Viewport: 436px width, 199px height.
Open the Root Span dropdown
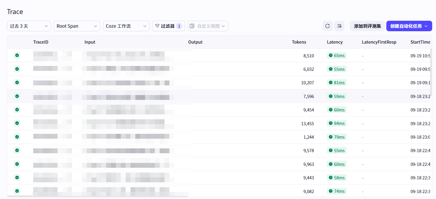(x=77, y=26)
